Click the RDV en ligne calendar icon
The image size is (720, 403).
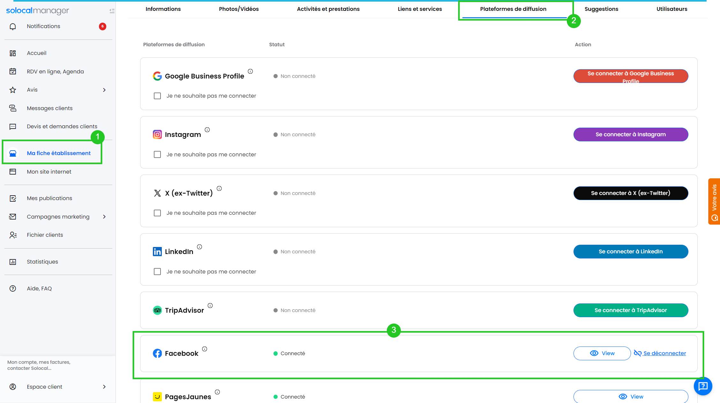point(13,71)
